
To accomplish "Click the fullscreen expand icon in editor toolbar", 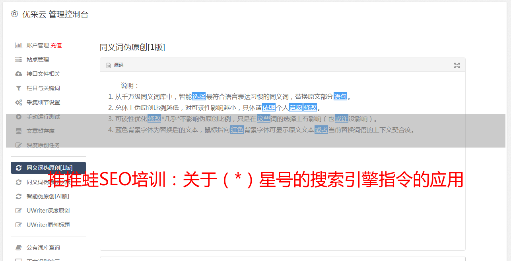I will 457,65.
